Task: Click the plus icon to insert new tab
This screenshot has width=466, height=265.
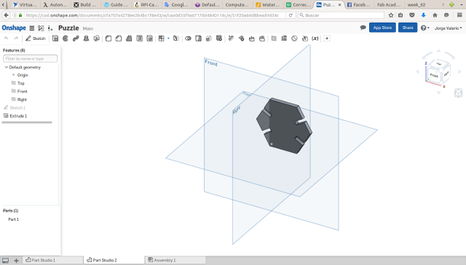Action: (16, 261)
